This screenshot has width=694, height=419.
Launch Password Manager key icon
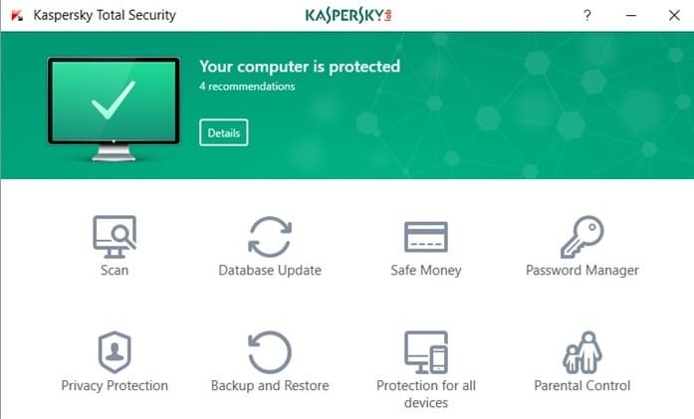(582, 237)
